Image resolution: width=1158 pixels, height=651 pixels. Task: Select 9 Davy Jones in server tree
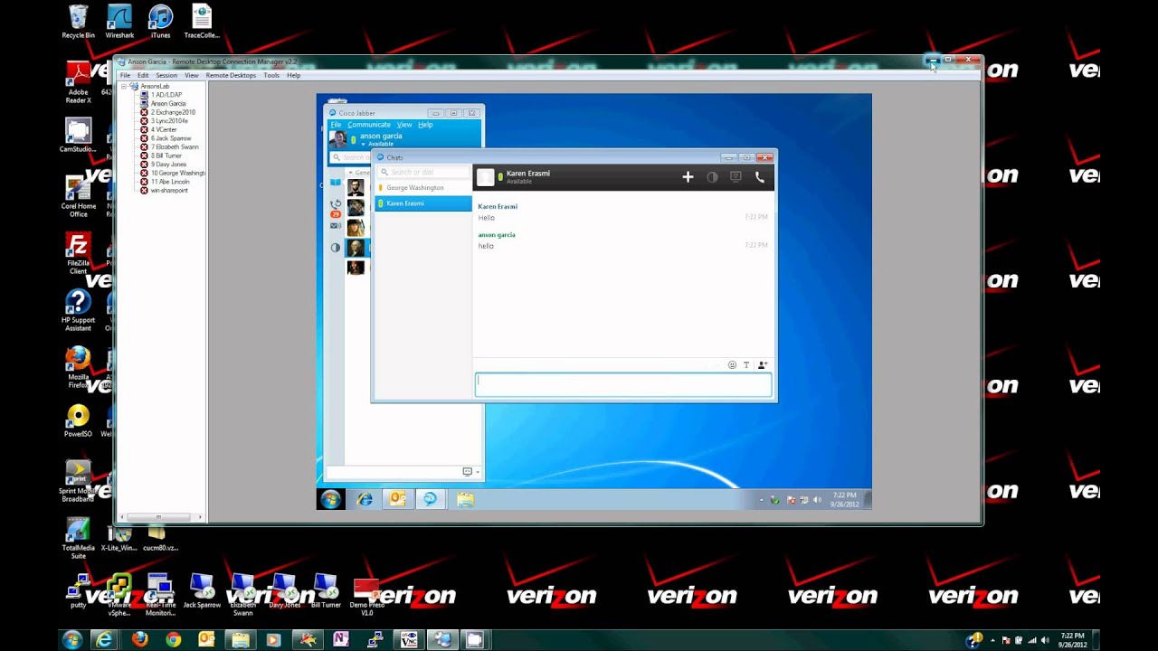tap(168, 165)
